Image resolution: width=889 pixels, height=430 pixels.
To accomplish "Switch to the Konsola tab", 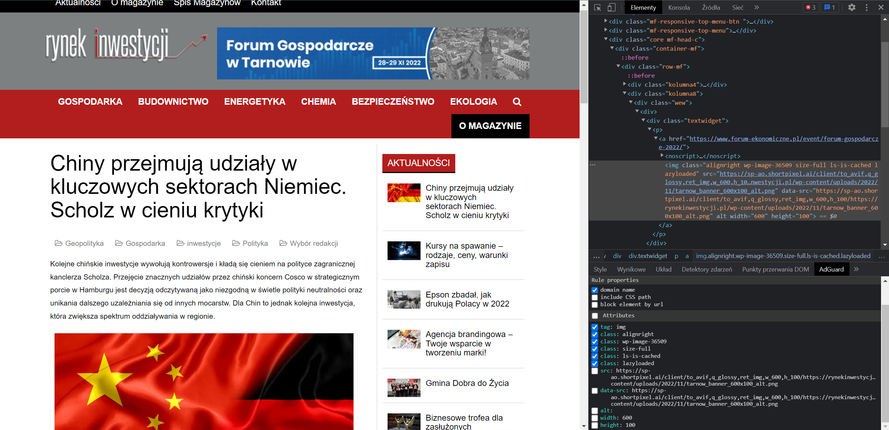I will [x=679, y=7].
